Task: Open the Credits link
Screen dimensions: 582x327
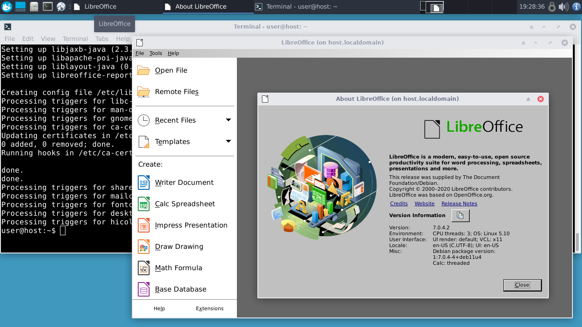Action: pos(399,203)
